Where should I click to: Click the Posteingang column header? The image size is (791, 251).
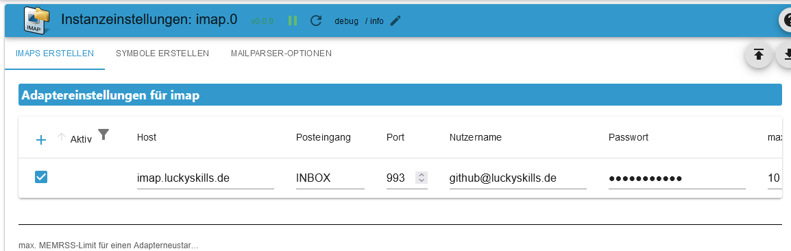point(324,137)
